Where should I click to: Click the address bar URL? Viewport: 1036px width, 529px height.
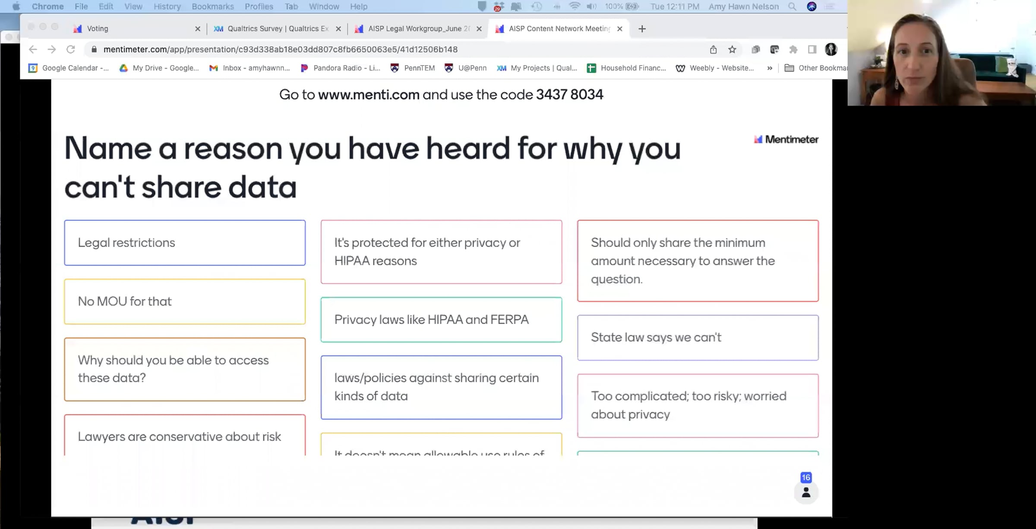click(x=281, y=50)
